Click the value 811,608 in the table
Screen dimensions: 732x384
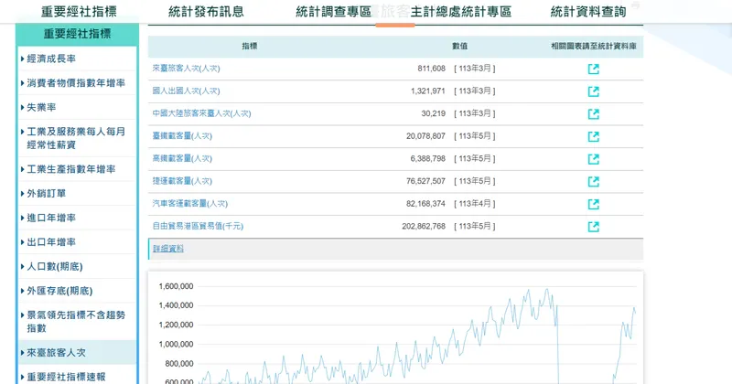click(x=431, y=69)
